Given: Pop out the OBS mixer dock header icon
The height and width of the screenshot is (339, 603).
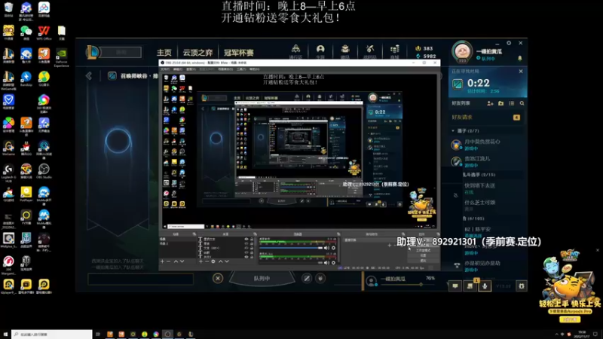Looking at the screenshot, I should click(338, 234).
